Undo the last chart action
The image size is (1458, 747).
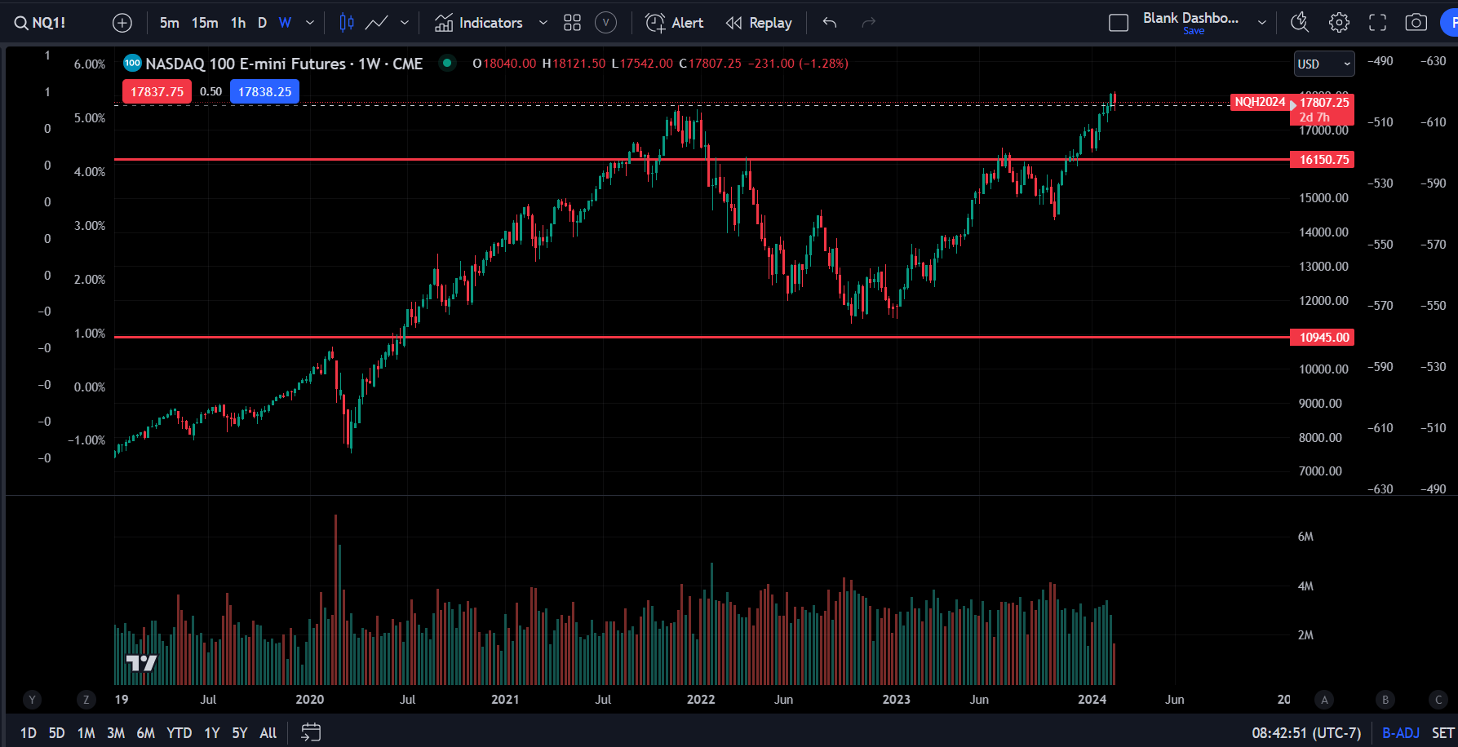(x=830, y=23)
